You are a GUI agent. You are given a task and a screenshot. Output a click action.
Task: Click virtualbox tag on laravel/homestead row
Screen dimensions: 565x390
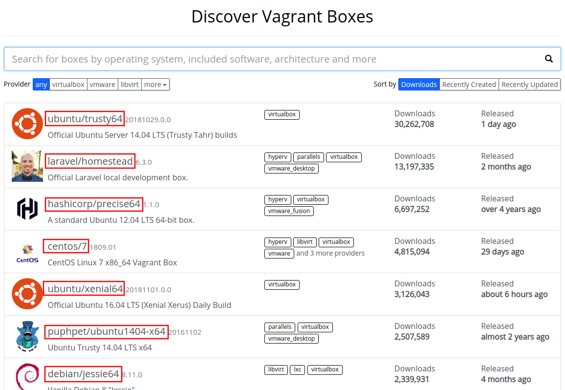click(344, 157)
